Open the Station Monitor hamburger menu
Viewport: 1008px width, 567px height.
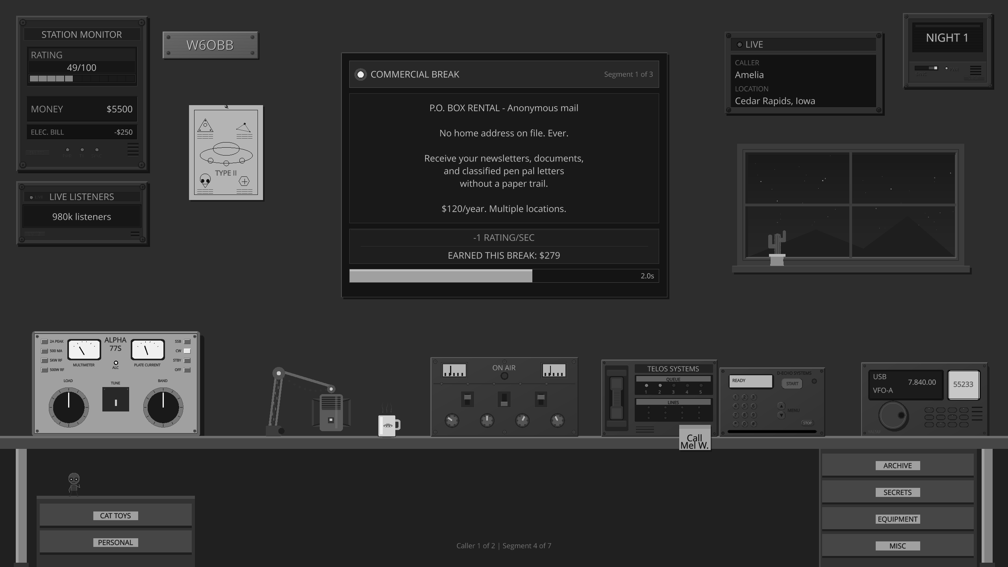(x=133, y=150)
